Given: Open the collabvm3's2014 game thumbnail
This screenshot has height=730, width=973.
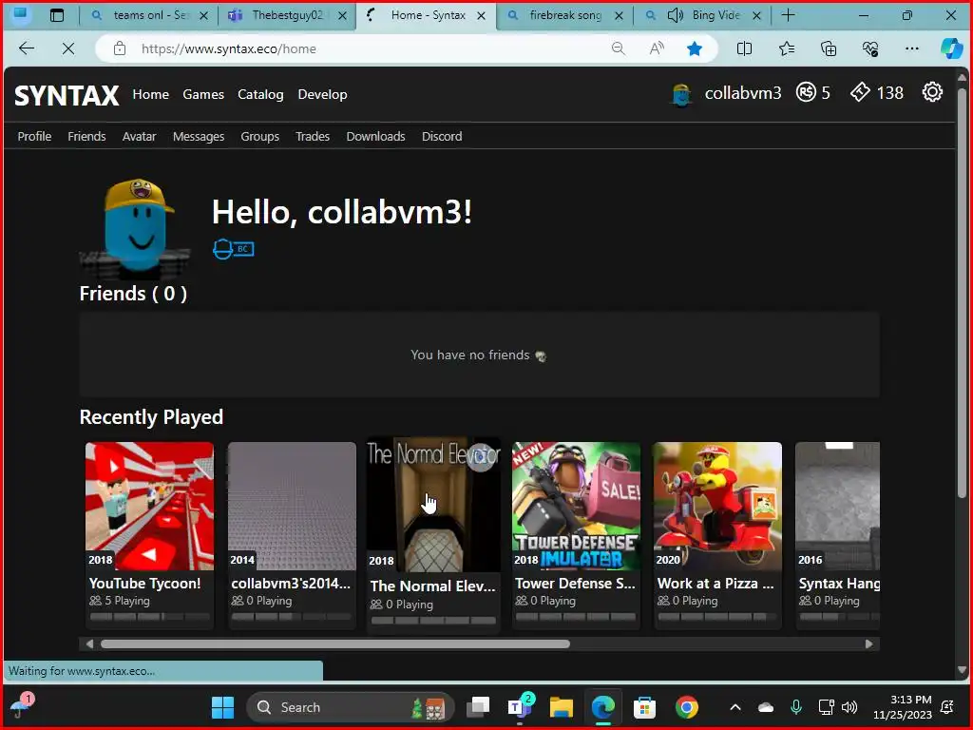Looking at the screenshot, I should click(x=292, y=506).
